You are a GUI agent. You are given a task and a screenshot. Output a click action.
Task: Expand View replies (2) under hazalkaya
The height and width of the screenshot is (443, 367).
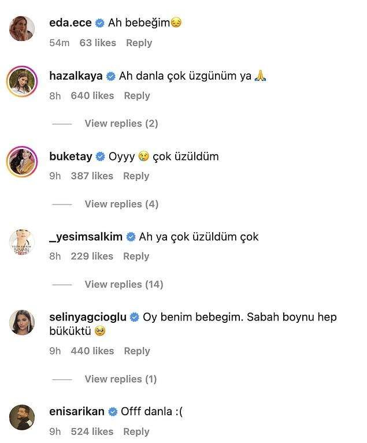pos(121,124)
